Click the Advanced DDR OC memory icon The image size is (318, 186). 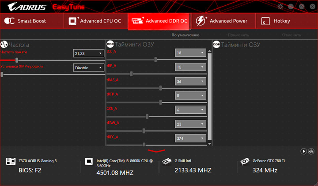[x=137, y=21]
